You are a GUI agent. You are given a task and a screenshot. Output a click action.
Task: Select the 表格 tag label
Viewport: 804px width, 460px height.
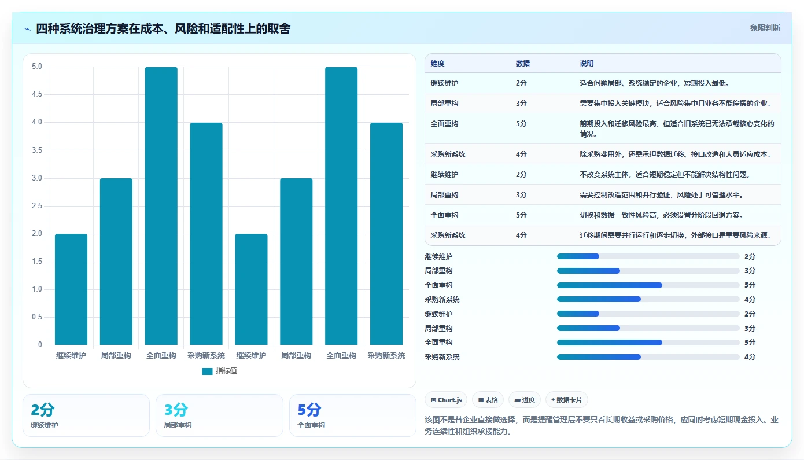(x=491, y=400)
